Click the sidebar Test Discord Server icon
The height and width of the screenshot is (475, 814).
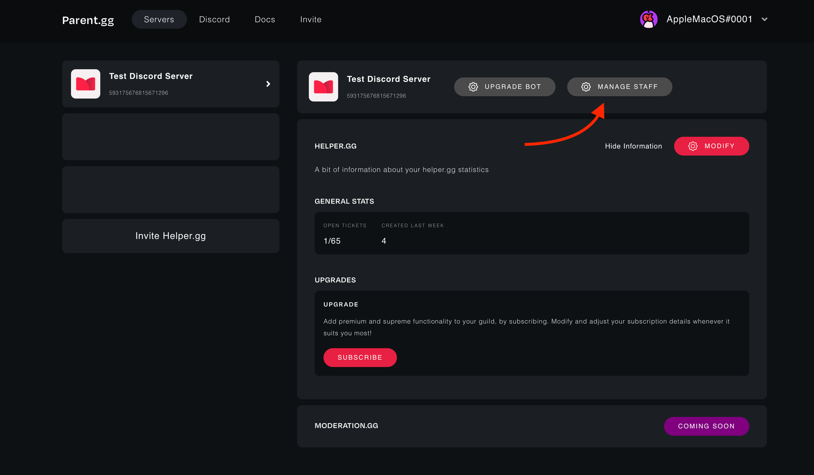tap(85, 84)
